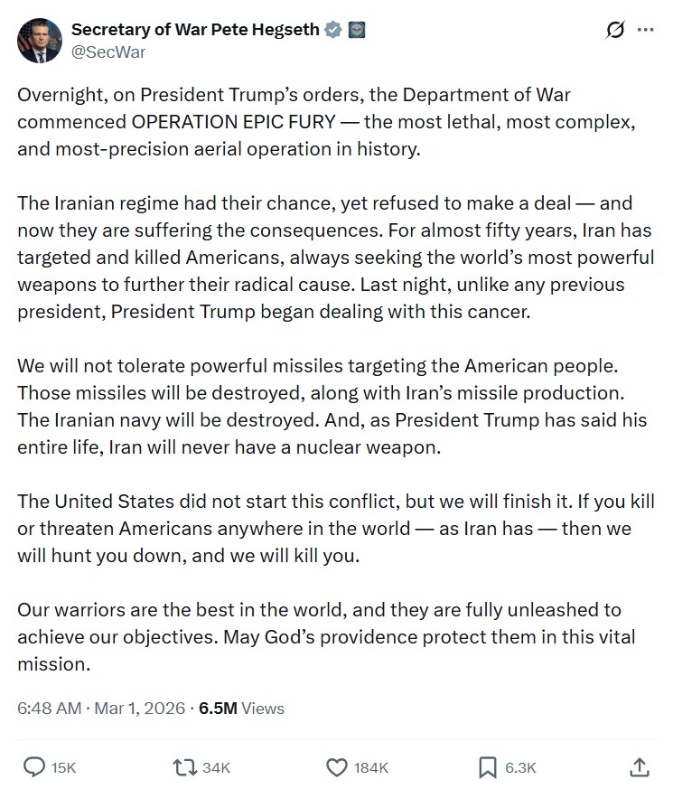Open Secretary of War Pete Hegseth profile name
This screenshot has width=673, height=789.
pos(194,30)
